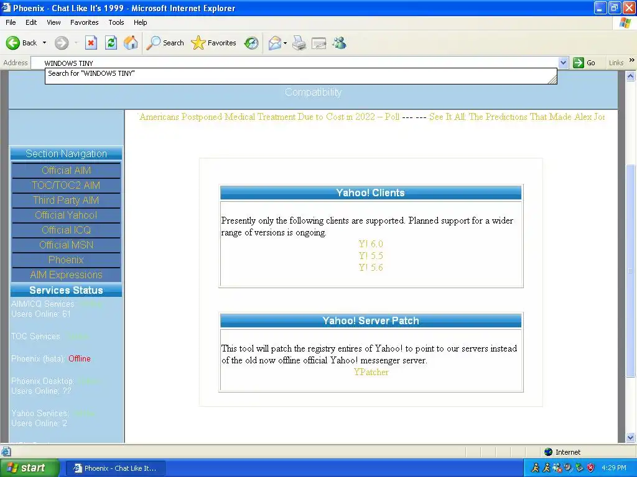Expand the Links toolbar chevron

[632, 60]
